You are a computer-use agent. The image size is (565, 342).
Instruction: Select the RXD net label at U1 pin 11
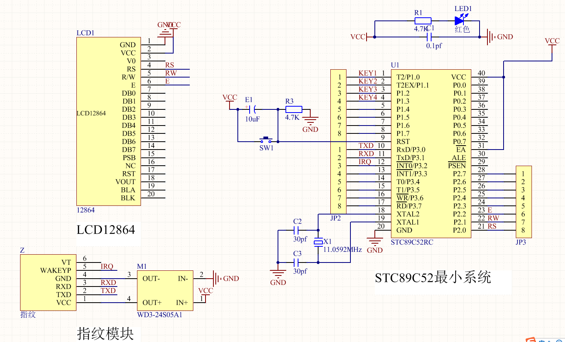click(x=366, y=153)
